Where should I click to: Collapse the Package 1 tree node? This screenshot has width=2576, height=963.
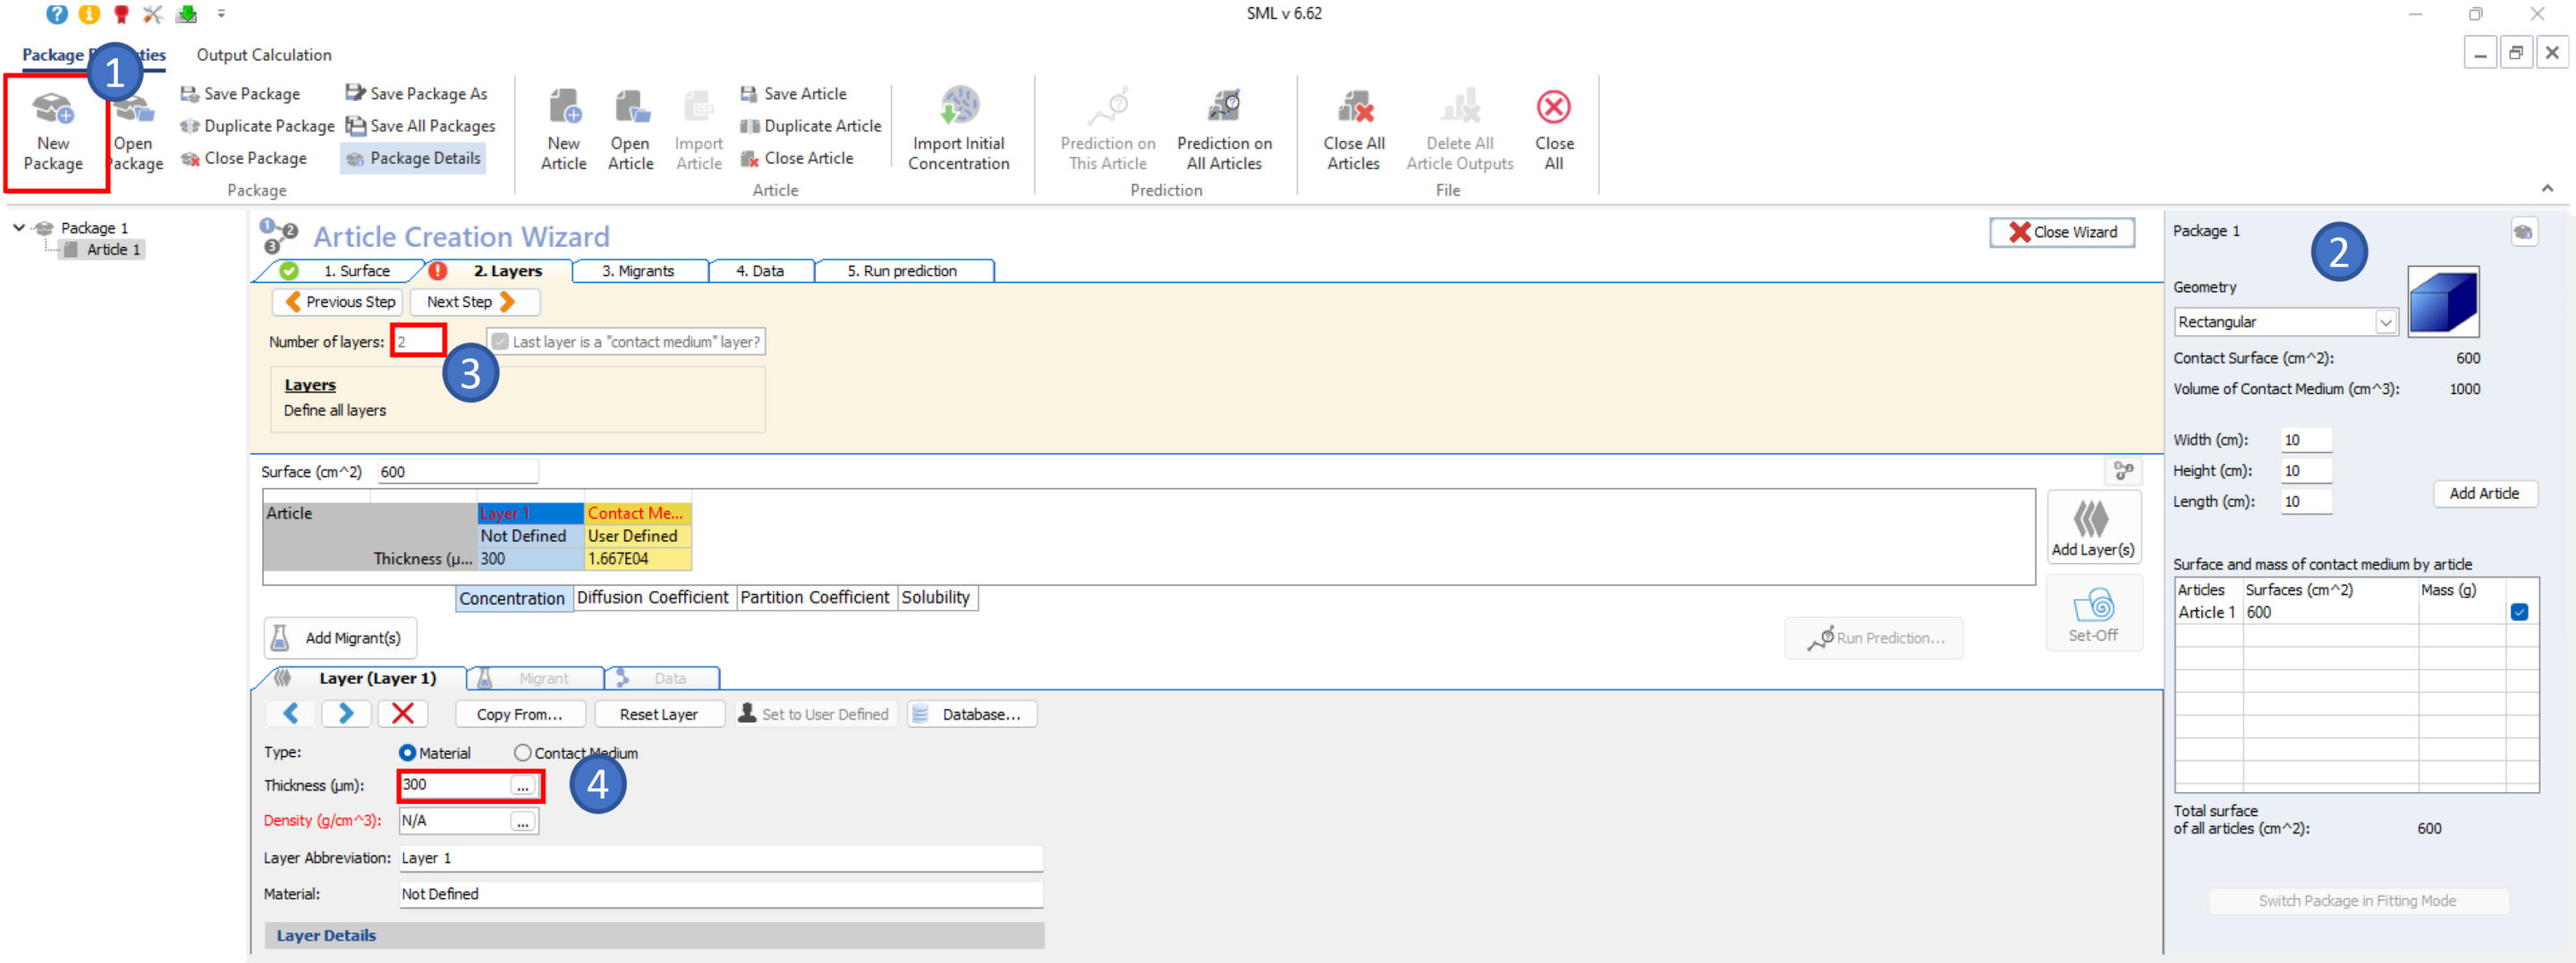coord(19,228)
